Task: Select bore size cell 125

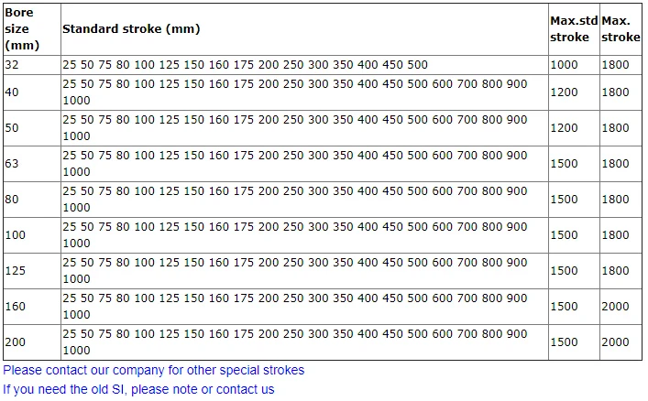Action: point(32,271)
